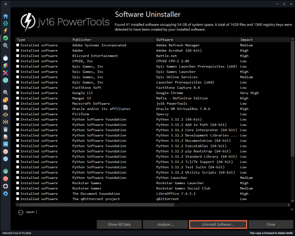Open the trash can sidebar tool

pyautogui.click(x=6, y=129)
